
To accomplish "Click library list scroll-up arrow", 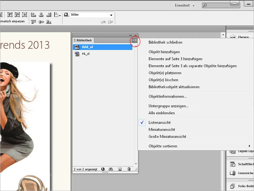I will (x=136, y=46).
